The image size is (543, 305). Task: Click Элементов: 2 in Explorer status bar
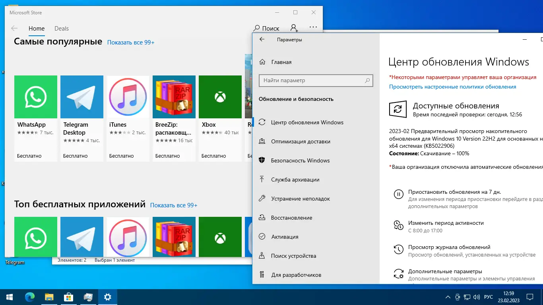[72, 260]
